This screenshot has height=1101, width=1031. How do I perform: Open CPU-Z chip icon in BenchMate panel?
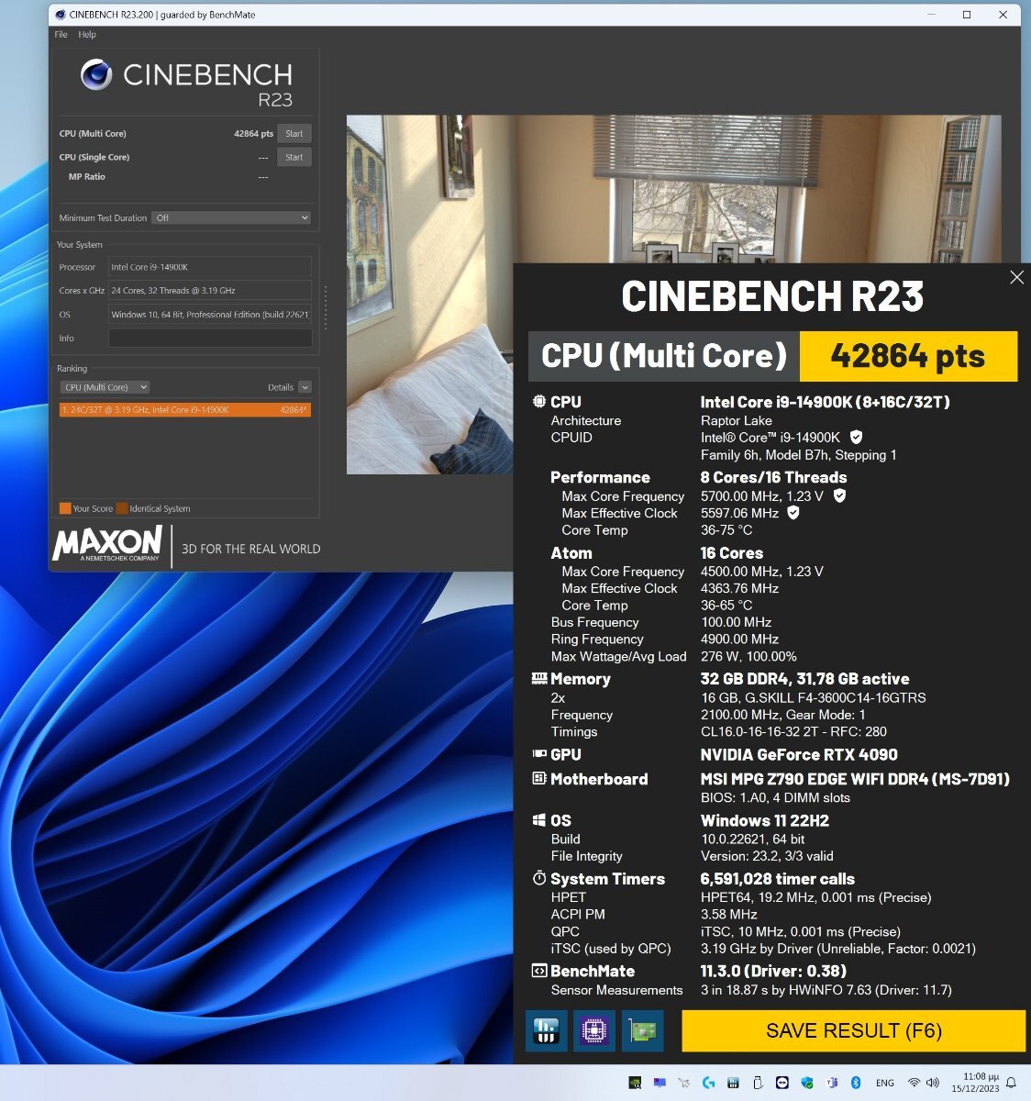593,1030
